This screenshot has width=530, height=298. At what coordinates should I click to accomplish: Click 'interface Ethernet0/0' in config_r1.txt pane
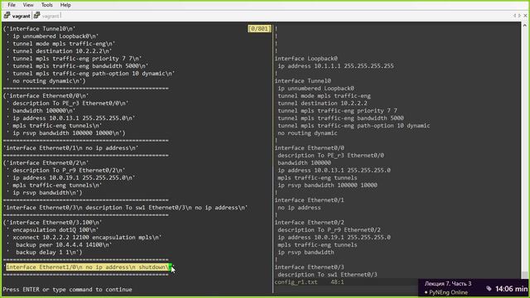click(309, 147)
